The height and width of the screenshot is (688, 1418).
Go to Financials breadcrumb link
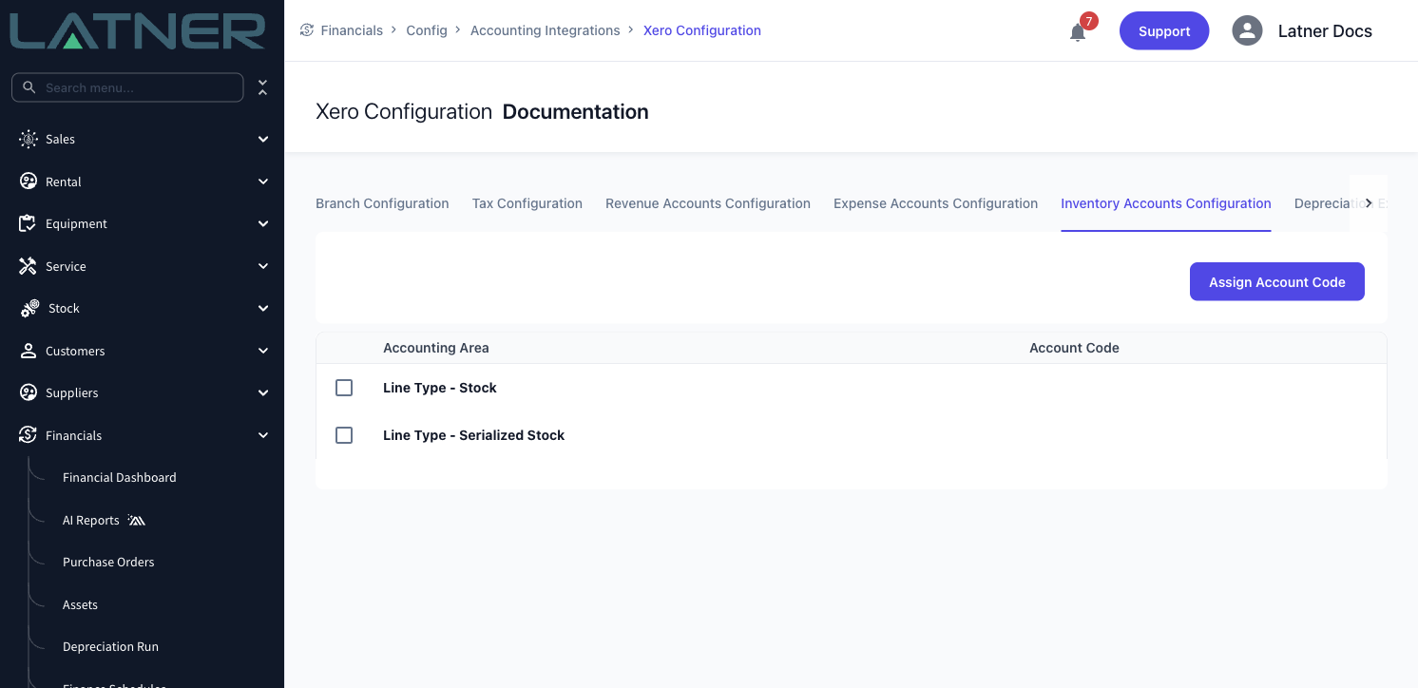(352, 30)
